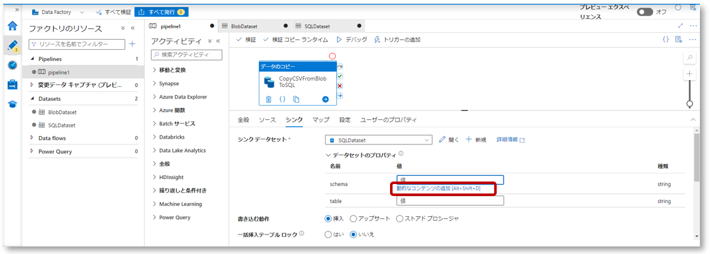Screen dimensions: 710x254
Task: Collapse the Activities panel double-left chevron
Action: click(218, 41)
